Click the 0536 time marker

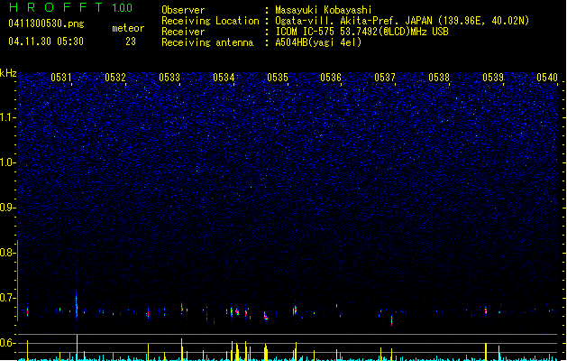pos(331,78)
